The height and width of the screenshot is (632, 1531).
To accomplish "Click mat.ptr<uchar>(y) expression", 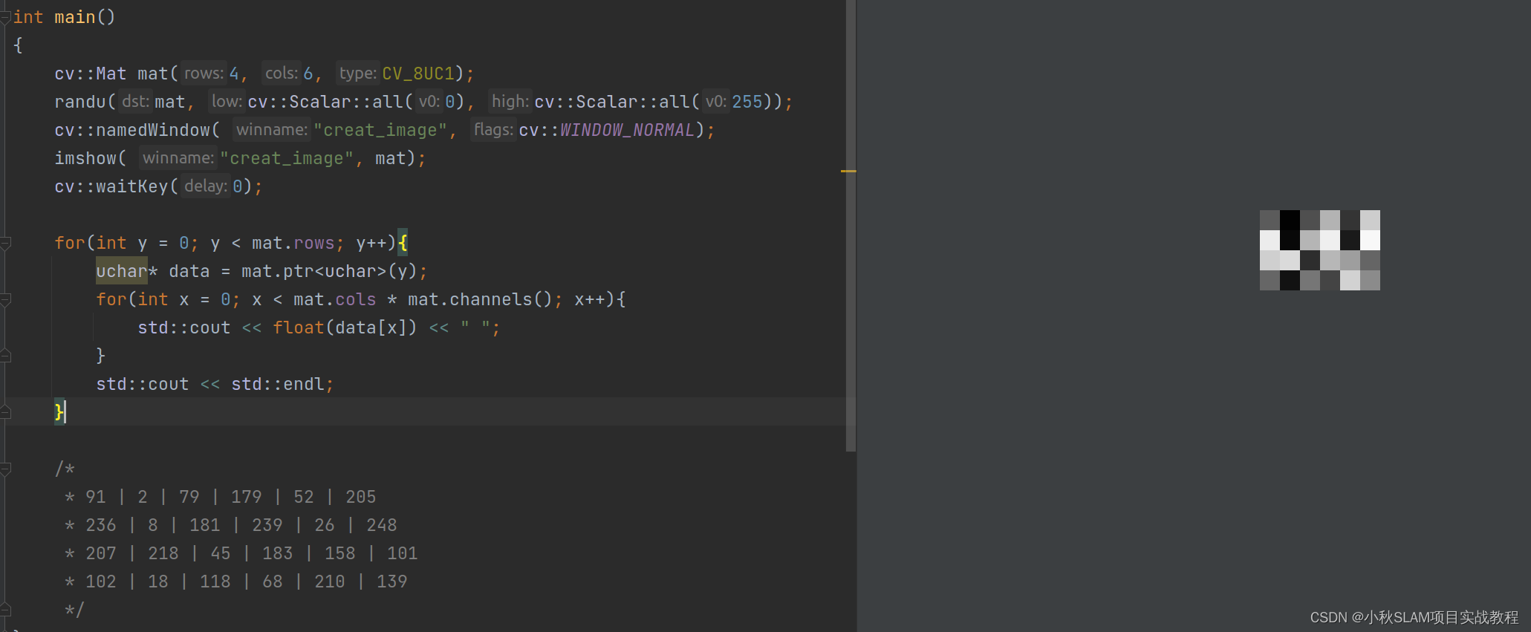I will coord(329,271).
